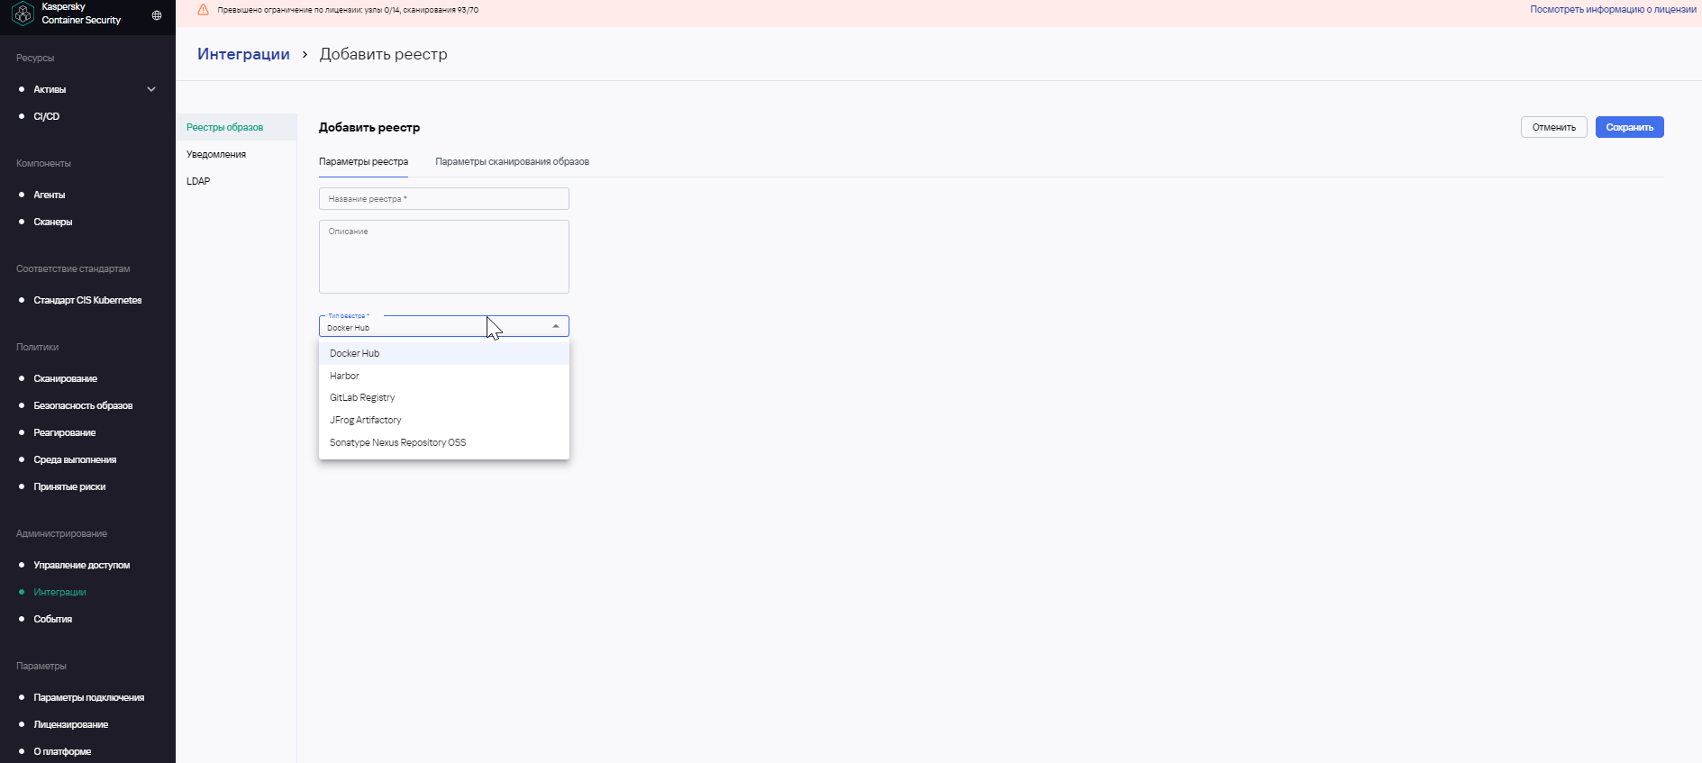Open the Тип реестра combo box
The image size is (1702, 763).
pyautogui.click(x=444, y=326)
